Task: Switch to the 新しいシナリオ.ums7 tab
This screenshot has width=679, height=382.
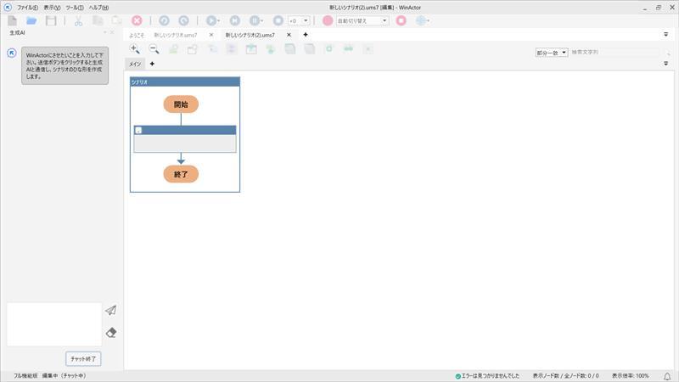Action: [x=176, y=35]
